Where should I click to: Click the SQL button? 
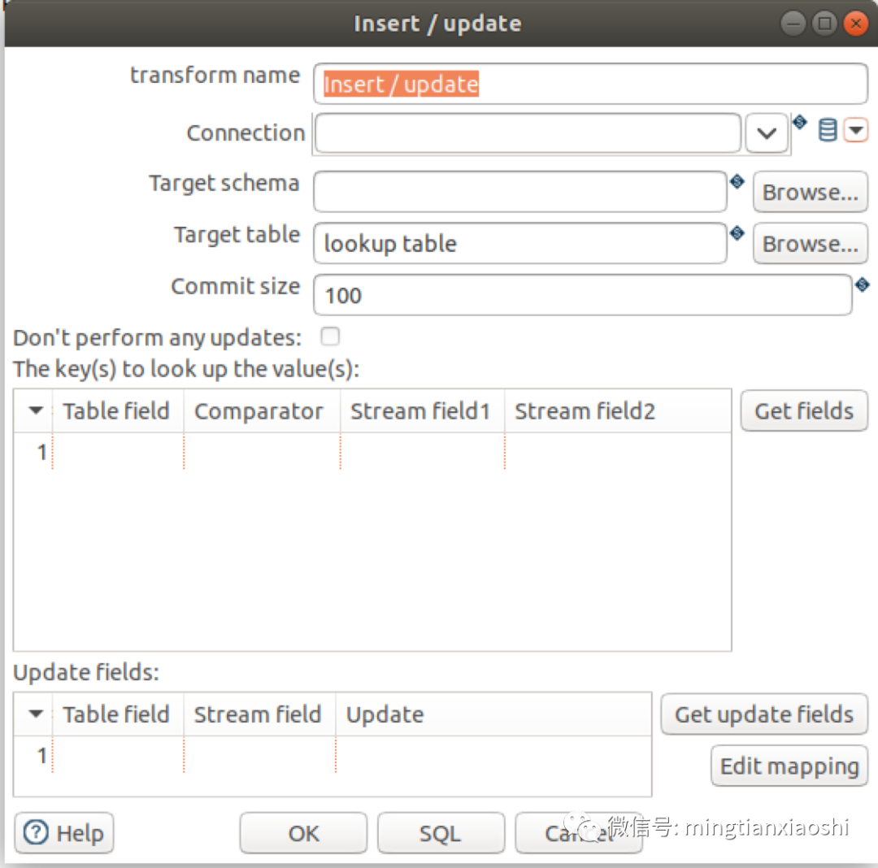pyautogui.click(x=440, y=833)
